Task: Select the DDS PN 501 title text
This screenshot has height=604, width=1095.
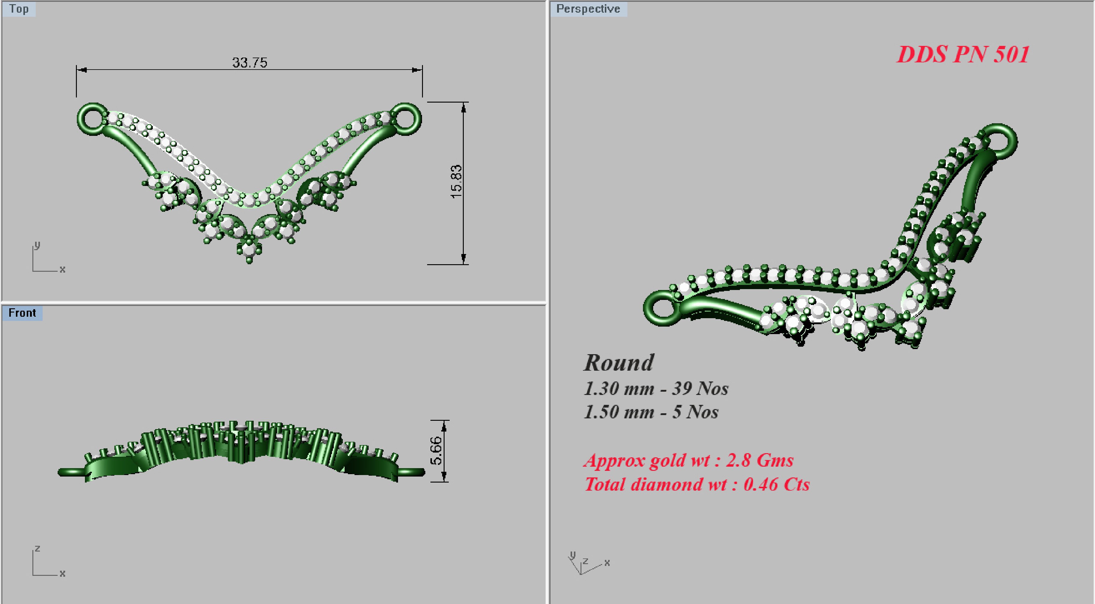Action: tap(963, 54)
